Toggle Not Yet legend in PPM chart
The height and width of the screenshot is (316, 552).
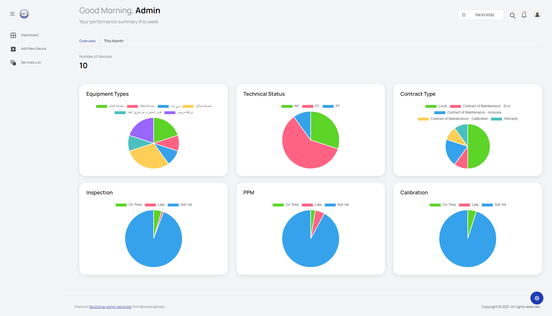click(337, 205)
